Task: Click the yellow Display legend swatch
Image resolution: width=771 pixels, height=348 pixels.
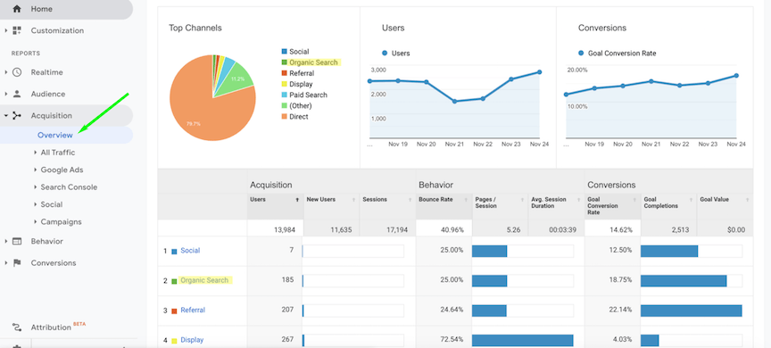Action: click(284, 84)
